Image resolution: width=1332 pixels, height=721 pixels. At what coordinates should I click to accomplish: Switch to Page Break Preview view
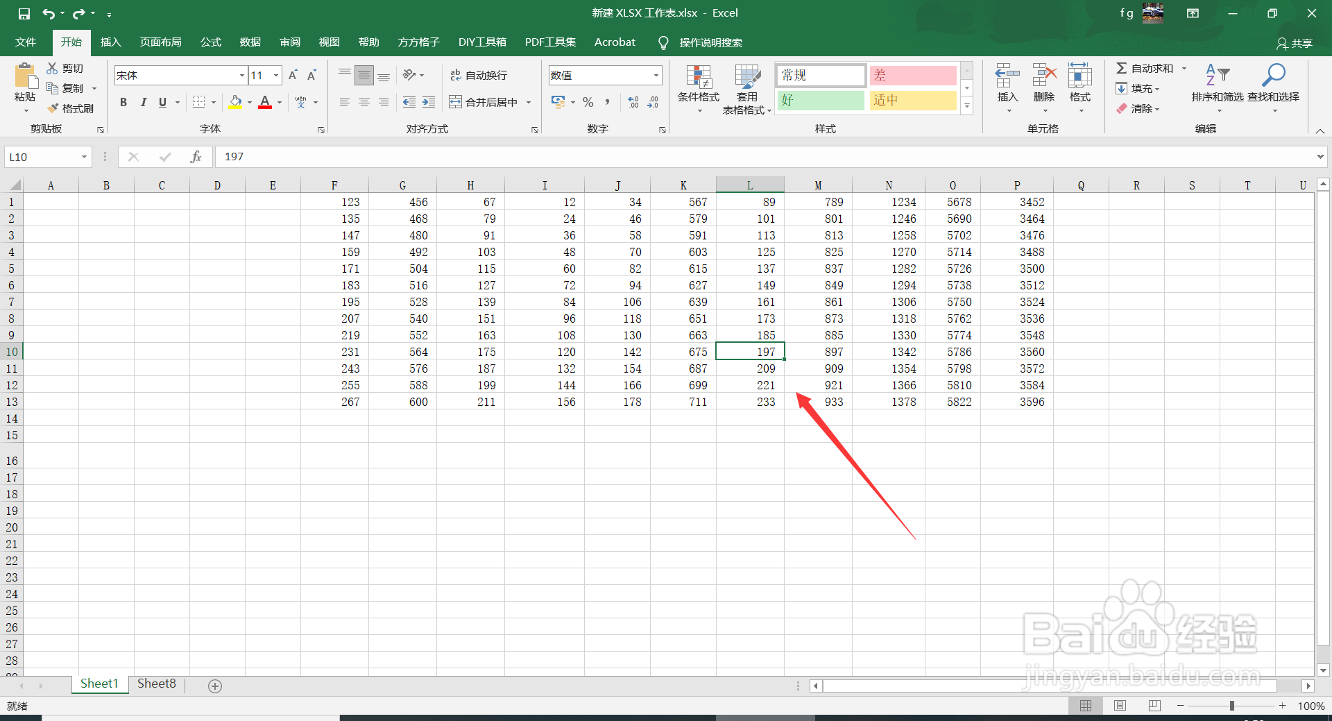(x=1154, y=705)
